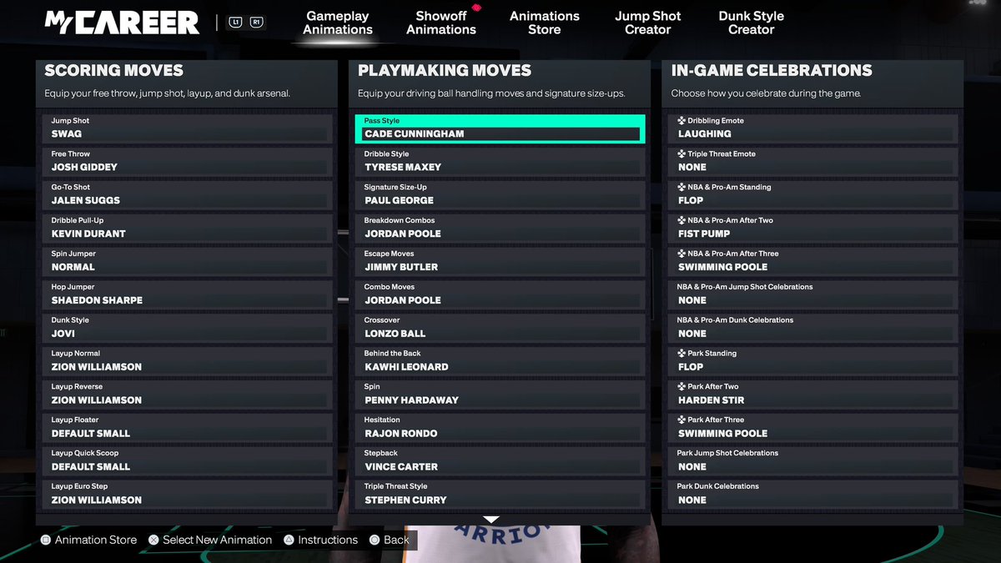Select the Dribbling Emote Laughing slot
Screen dimensions: 1001x563
[813, 128]
